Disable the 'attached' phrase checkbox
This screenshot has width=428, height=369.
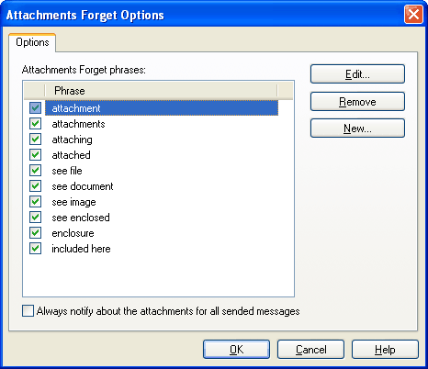35,154
